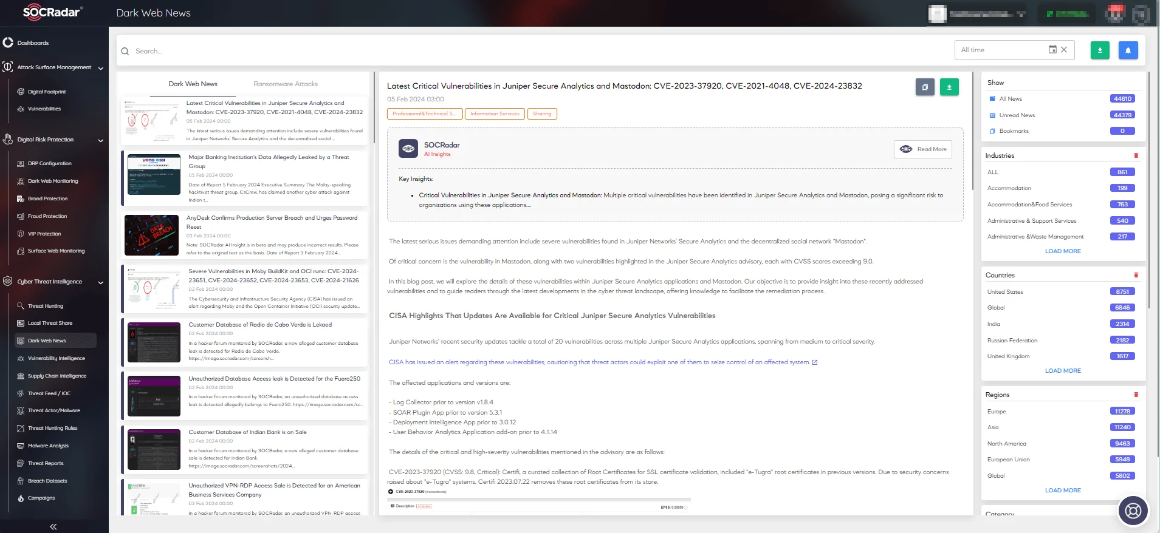Open the floating help support icon
This screenshot has width=1160, height=533.
point(1133,511)
